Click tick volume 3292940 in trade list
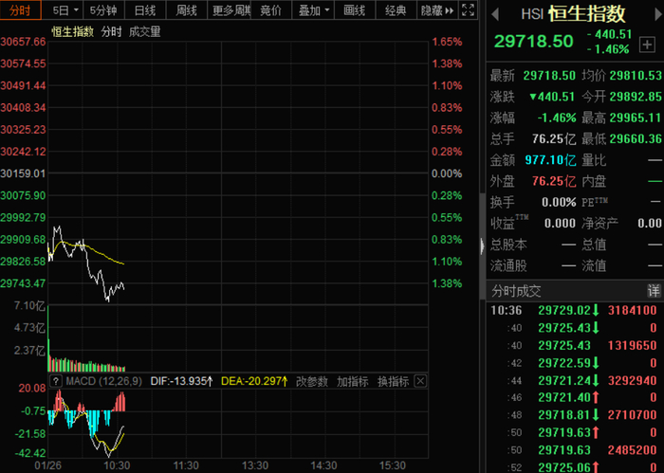This screenshot has height=473, width=664. [x=633, y=380]
